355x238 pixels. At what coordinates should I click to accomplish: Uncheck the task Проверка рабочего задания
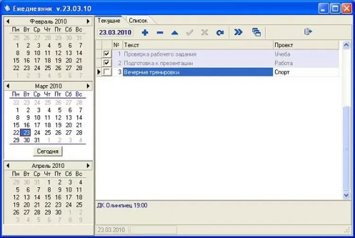pyautogui.click(x=106, y=54)
